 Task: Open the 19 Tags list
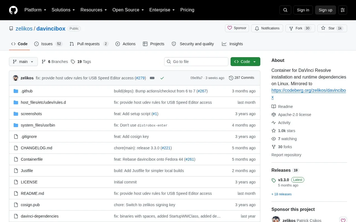pos(81,62)
